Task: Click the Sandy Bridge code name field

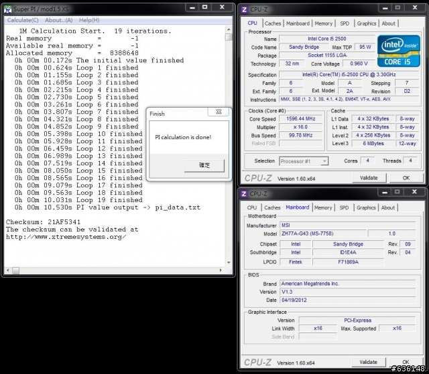Action: click(x=304, y=47)
